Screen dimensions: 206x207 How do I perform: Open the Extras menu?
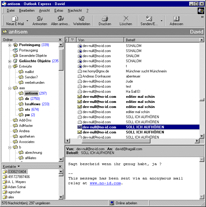[x=59, y=10]
